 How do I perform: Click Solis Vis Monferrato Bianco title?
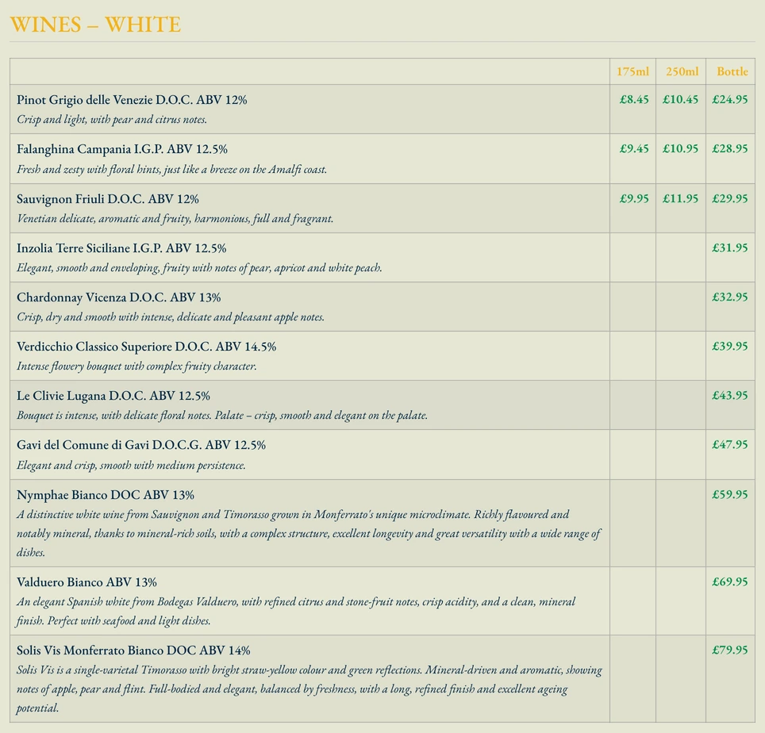tap(133, 650)
